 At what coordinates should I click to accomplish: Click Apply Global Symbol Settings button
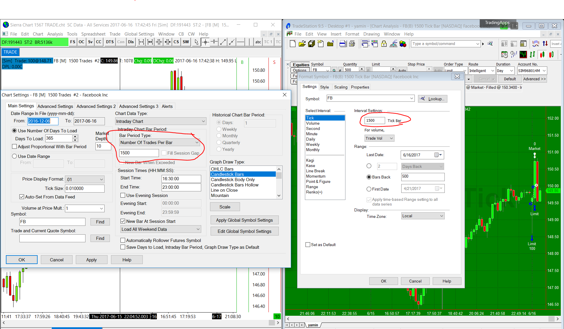[244, 220]
